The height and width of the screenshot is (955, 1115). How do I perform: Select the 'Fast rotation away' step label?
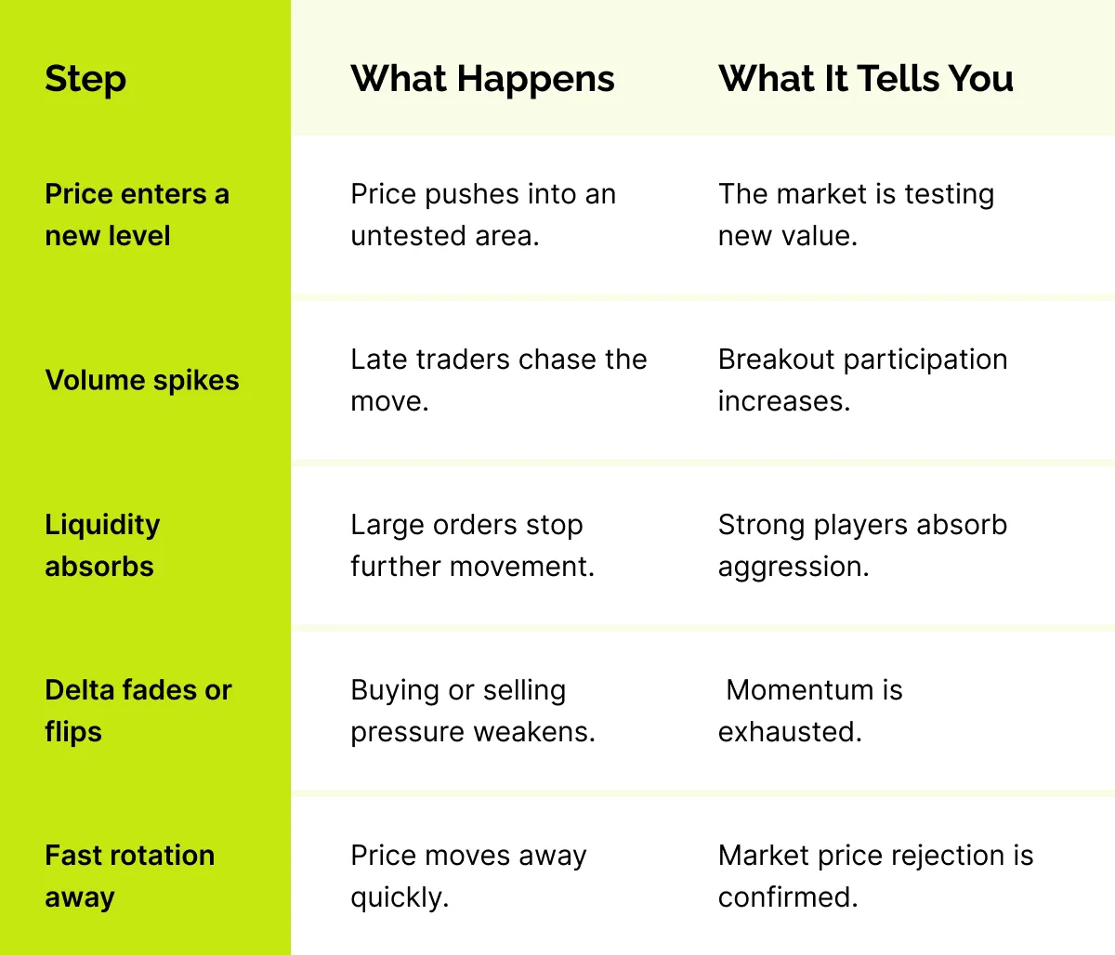[x=129, y=876]
